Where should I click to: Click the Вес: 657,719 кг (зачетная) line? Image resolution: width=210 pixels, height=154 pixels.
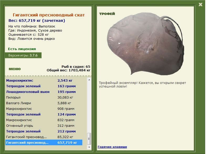coord(37,20)
